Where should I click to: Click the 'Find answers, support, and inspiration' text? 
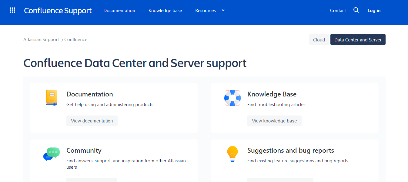coord(126,164)
